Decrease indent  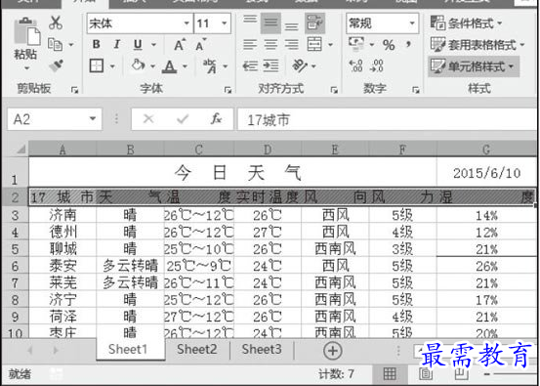pos(250,65)
